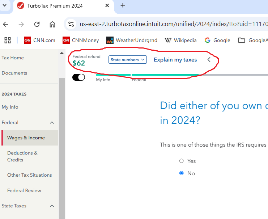This screenshot has width=268, height=219.
Task: Open the GoogleA bookmarks folder
Action: click(x=253, y=40)
